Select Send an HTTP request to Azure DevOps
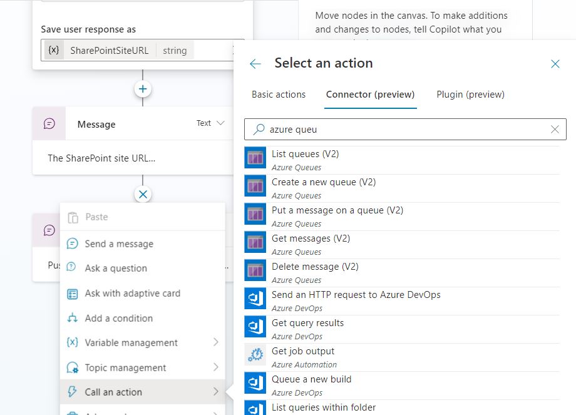 tap(402, 302)
